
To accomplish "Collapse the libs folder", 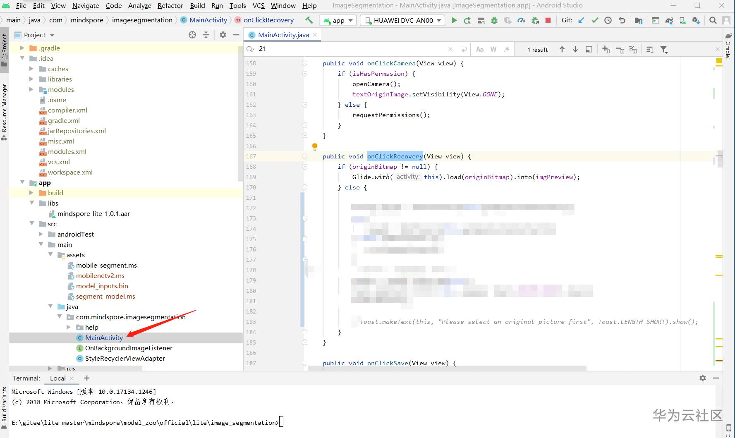I will (31, 203).
